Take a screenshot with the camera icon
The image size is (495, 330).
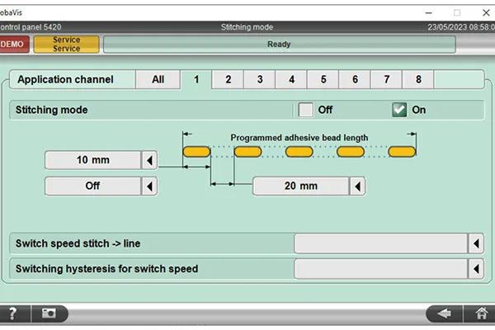pyautogui.click(x=49, y=313)
